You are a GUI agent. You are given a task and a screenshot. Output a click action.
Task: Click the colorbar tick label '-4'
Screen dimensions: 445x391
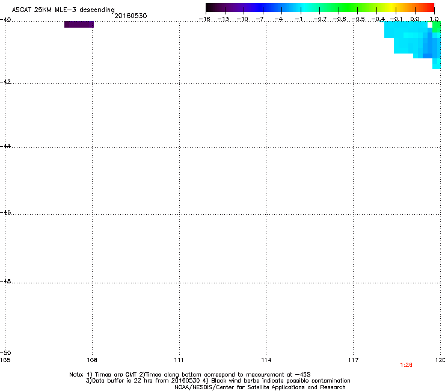pyautogui.click(x=278, y=19)
